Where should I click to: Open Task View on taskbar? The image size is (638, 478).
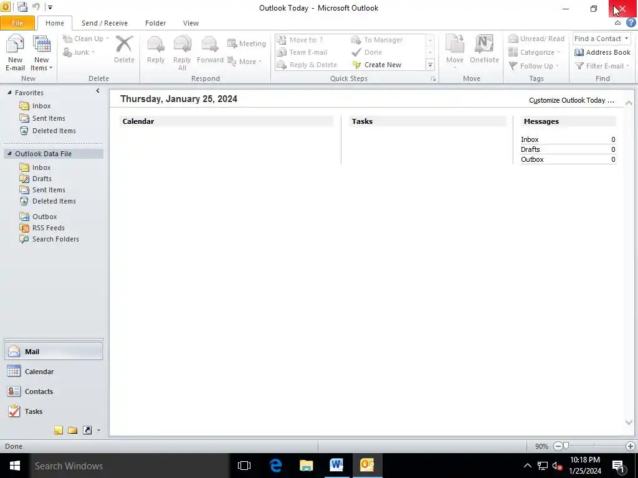pyautogui.click(x=244, y=466)
